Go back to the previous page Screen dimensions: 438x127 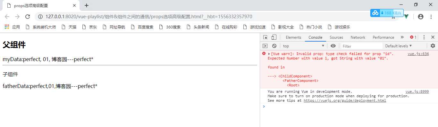[7, 17]
